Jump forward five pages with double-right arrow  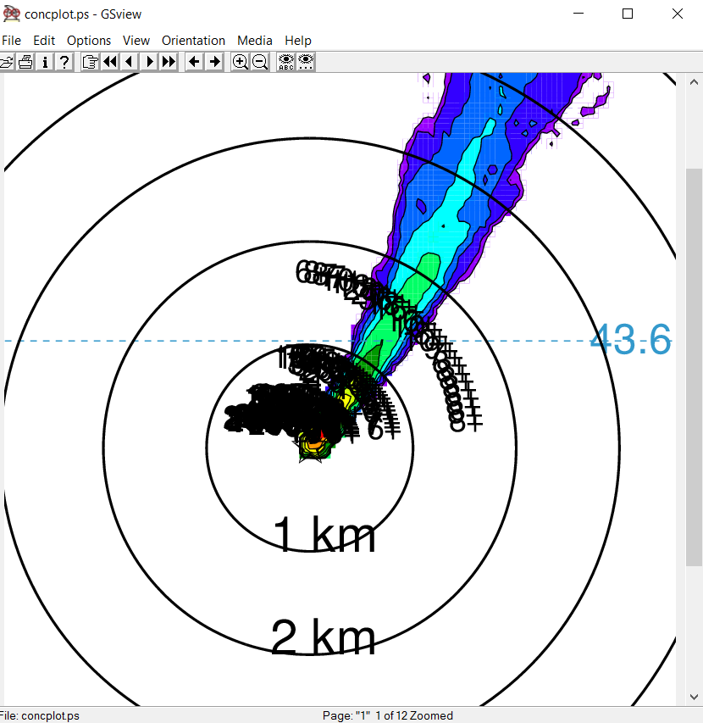coord(169,62)
